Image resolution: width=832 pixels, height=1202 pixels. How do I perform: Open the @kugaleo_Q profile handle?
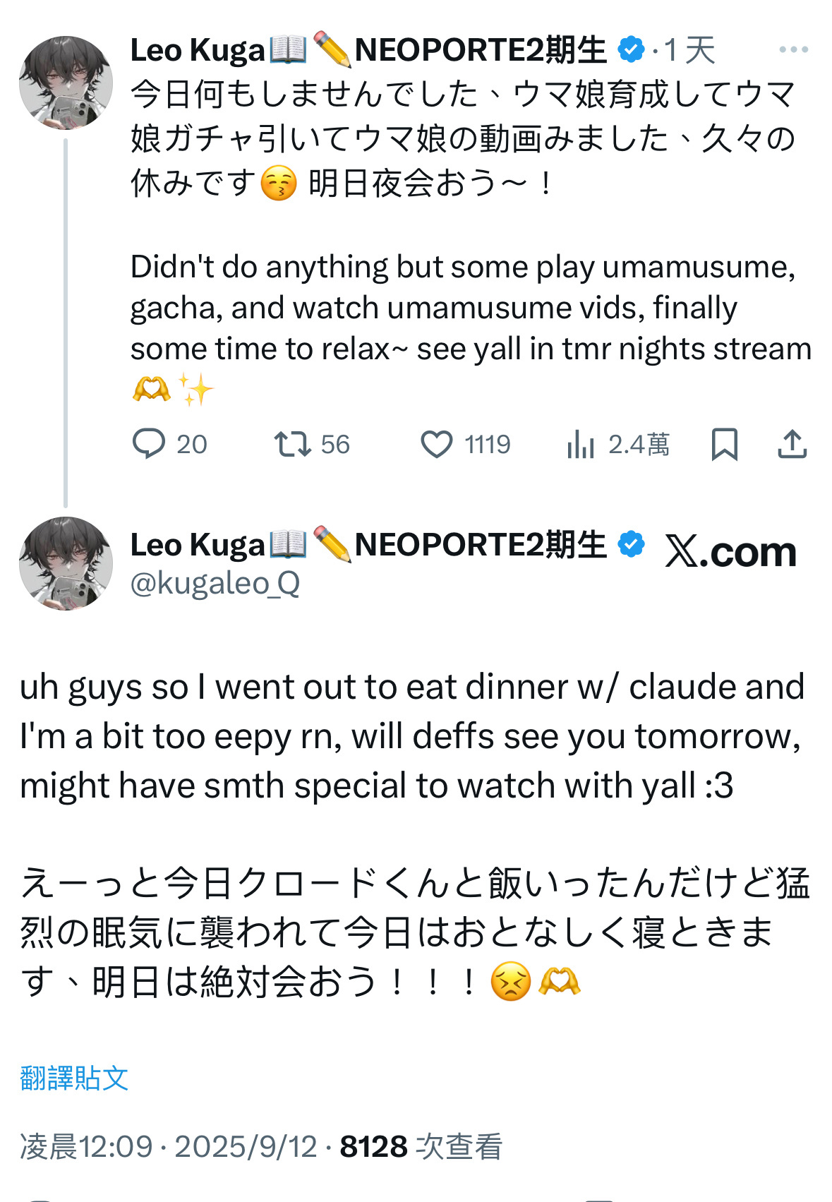coord(215,584)
